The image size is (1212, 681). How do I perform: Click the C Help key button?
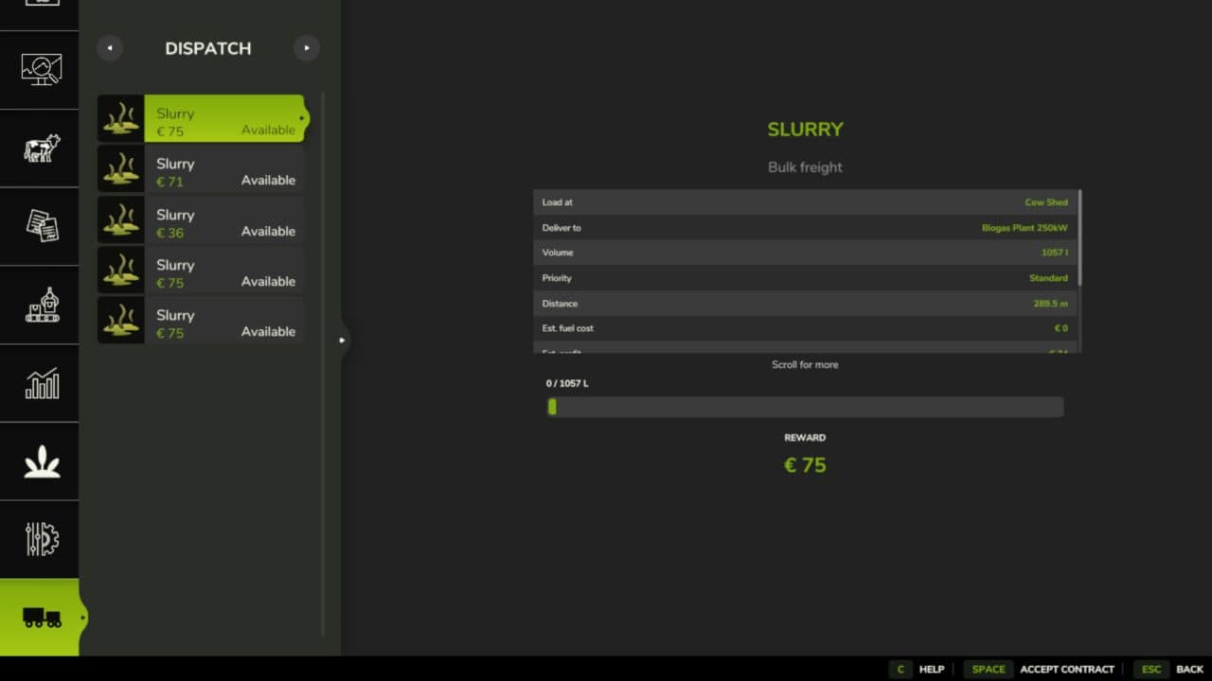click(x=918, y=669)
